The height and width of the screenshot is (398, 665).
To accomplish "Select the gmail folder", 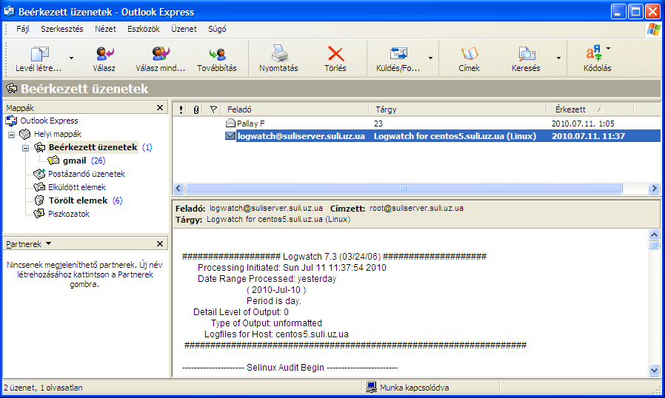I will click(74, 161).
